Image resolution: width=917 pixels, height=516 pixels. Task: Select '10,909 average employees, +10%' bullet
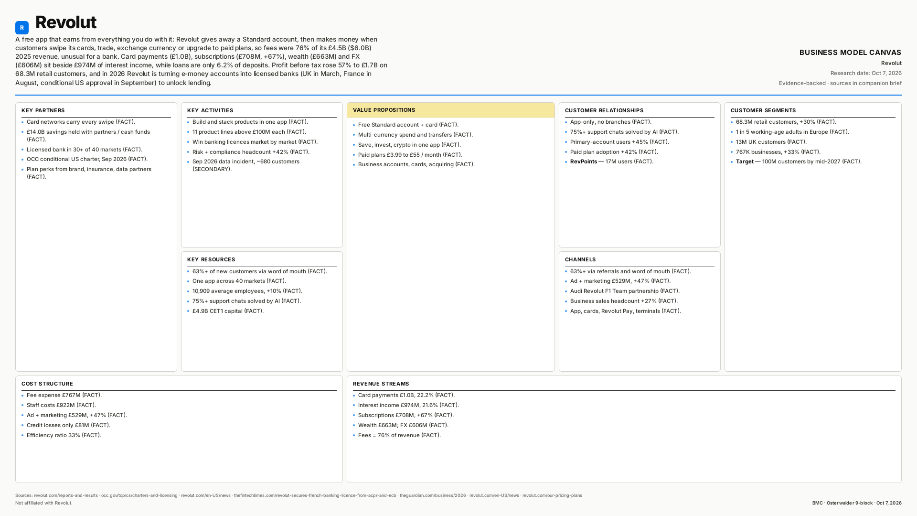(x=247, y=291)
